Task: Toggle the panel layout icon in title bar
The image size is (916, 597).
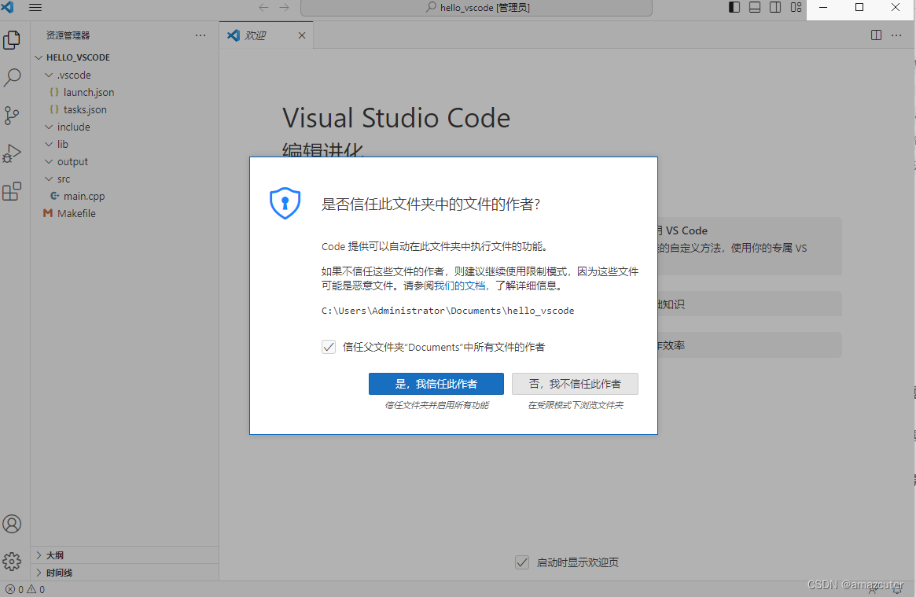Action: click(754, 7)
